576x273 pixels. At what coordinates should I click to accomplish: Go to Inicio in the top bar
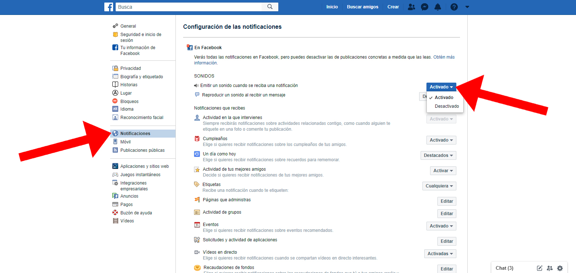click(332, 7)
